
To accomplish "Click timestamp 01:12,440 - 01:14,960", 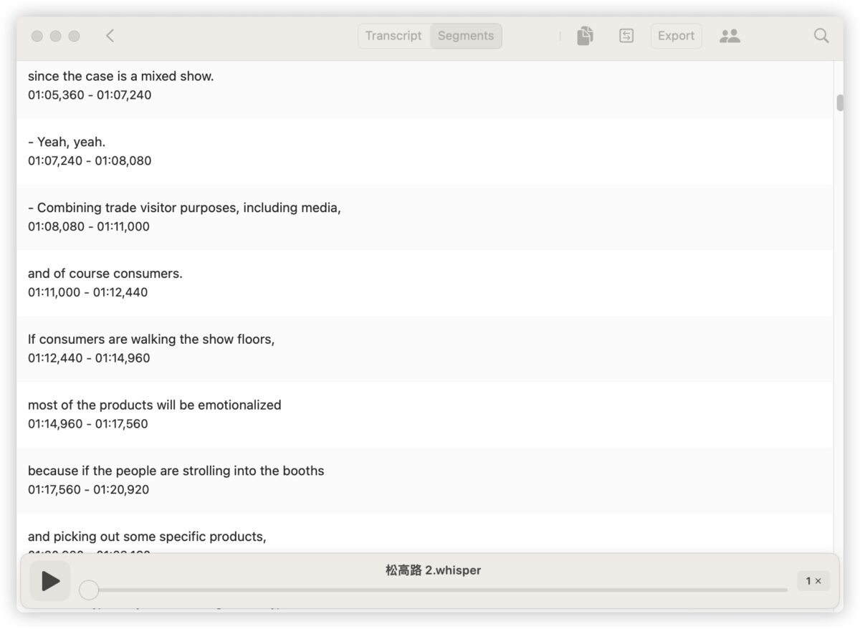I will (89, 358).
